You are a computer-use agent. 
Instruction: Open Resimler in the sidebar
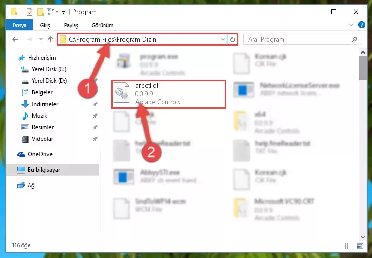[43, 127]
